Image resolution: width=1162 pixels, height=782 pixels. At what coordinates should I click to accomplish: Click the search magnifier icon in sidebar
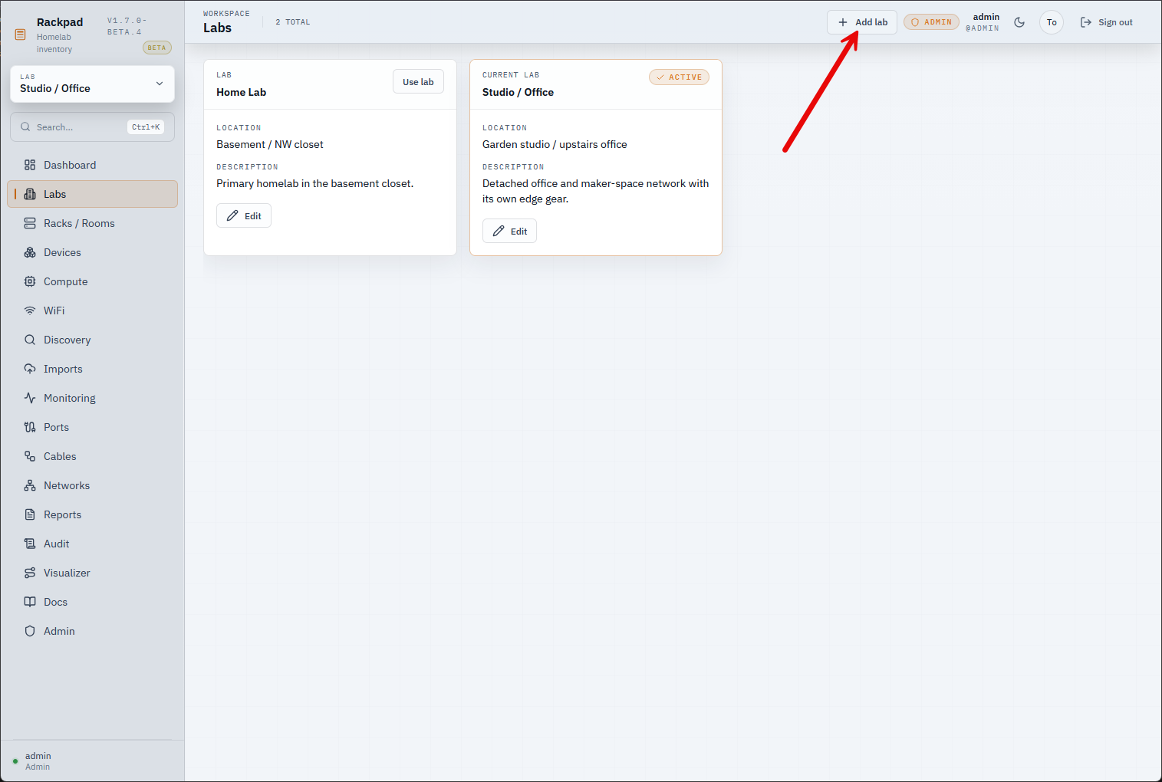point(25,127)
